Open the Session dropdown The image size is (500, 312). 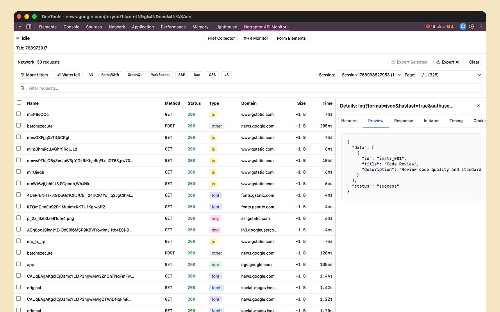370,74
